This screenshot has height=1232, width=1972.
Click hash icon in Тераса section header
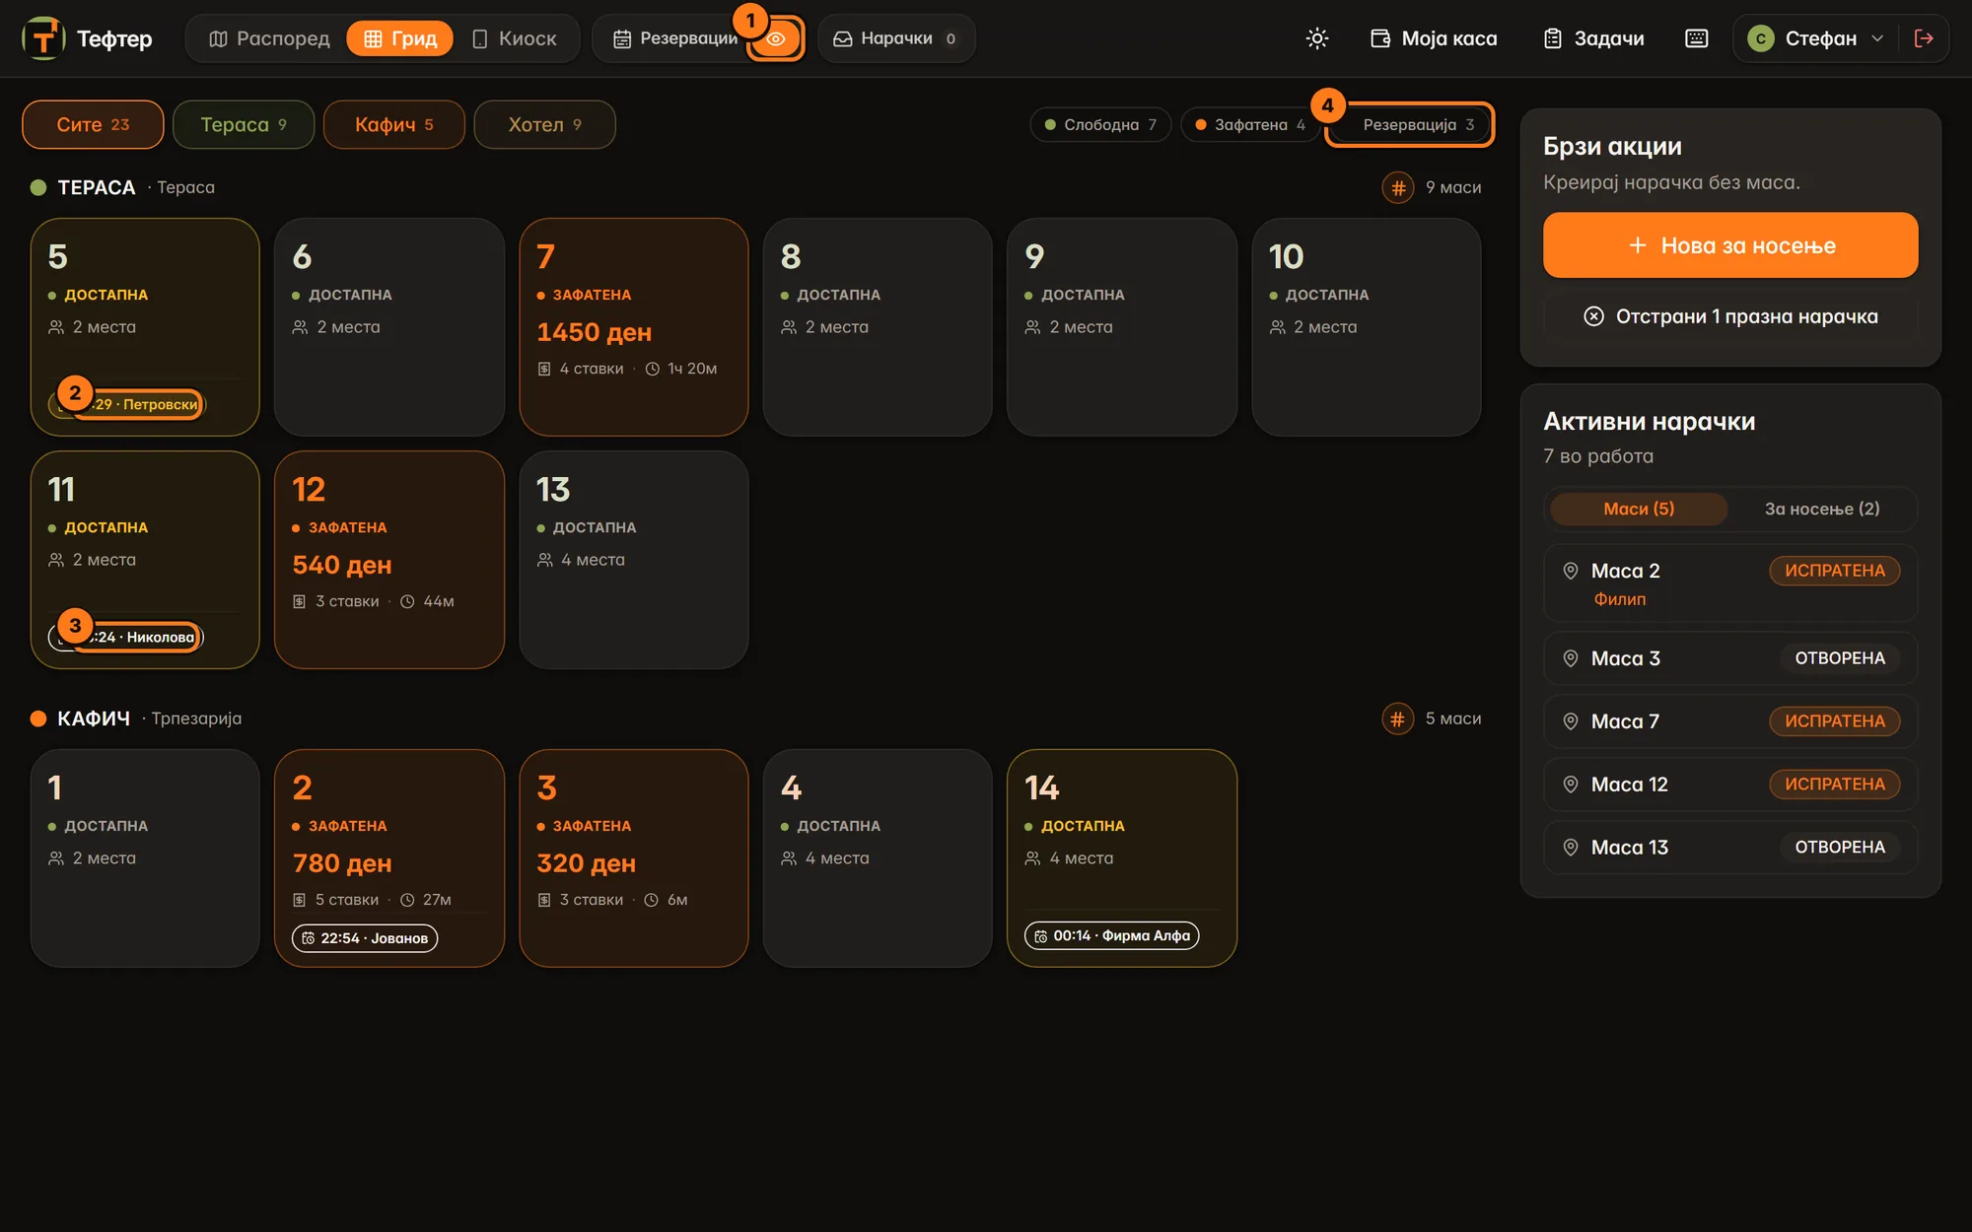(x=1398, y=187)
